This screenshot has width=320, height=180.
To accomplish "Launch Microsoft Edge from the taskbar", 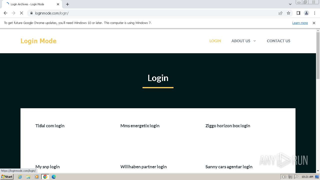I will coord(54,177).
